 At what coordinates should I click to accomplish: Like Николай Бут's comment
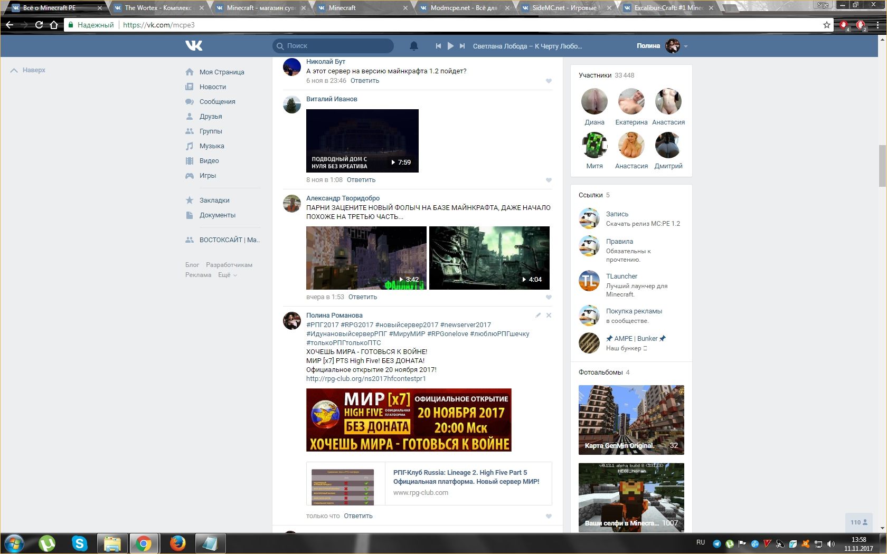549,81
